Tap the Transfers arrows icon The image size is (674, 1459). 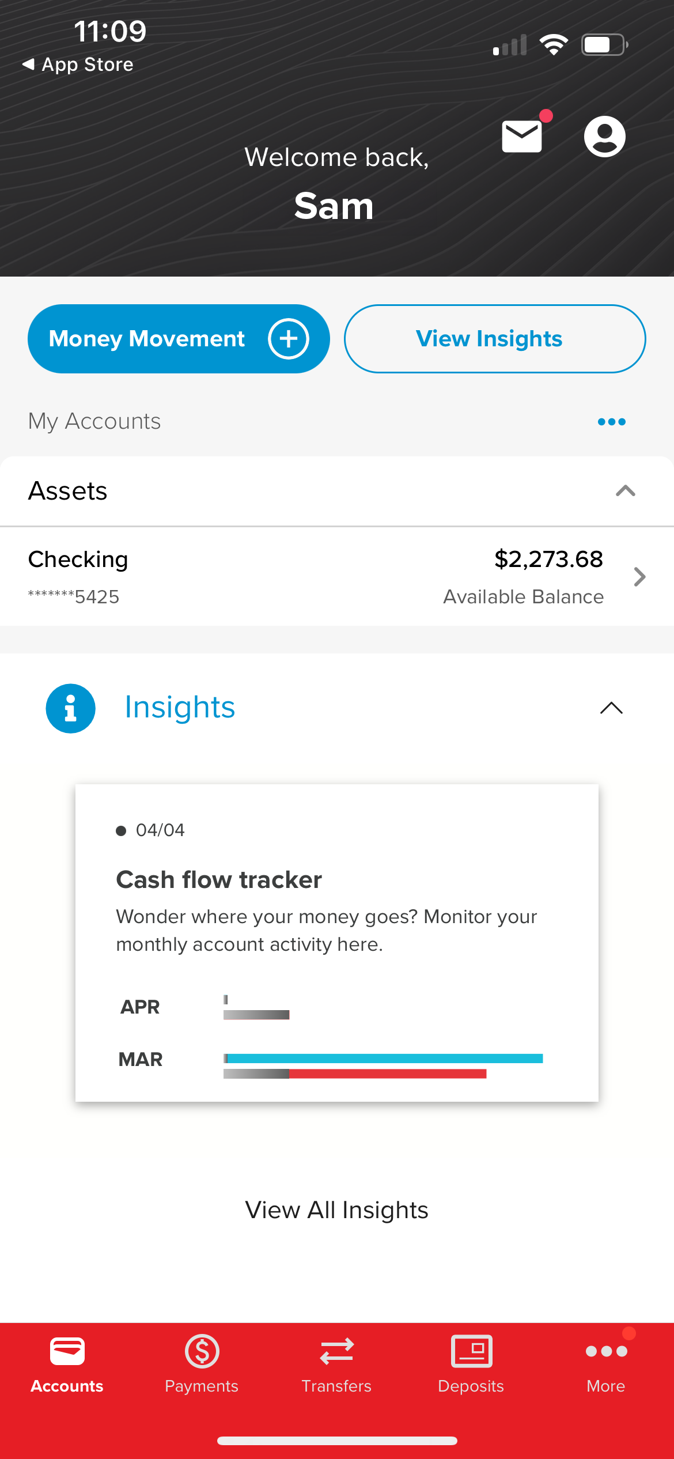coord(336,1351)
